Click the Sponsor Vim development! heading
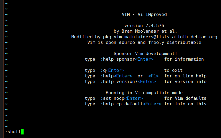 tap(145, 54)
